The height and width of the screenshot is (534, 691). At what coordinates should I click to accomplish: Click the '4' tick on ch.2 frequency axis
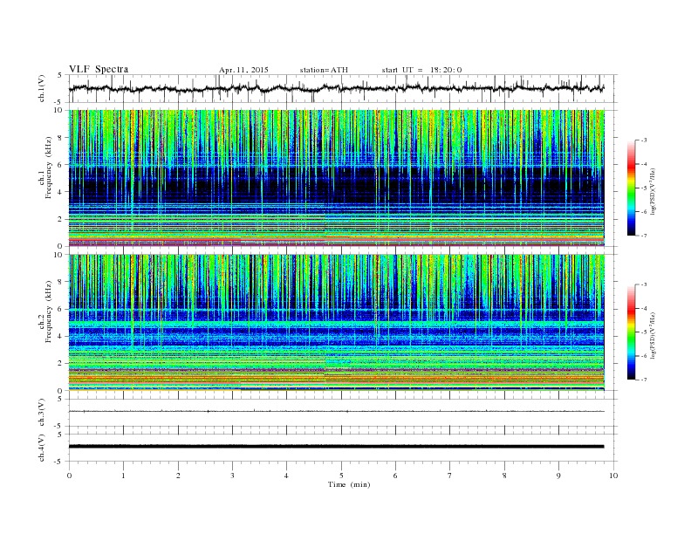tap(61, 336)
